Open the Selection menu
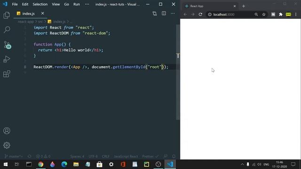Viewport: 301px width, 169px height. click(40, 4)
